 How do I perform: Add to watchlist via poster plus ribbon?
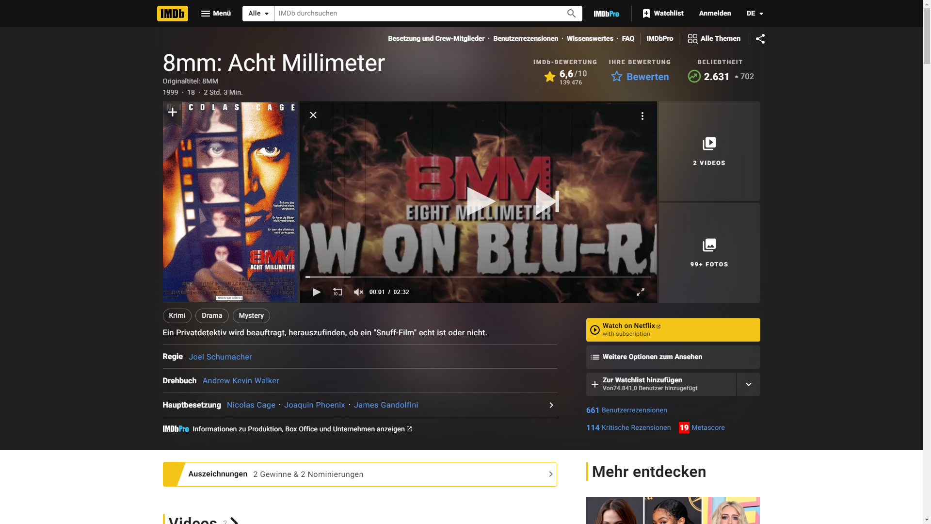[x=172, y=113]
